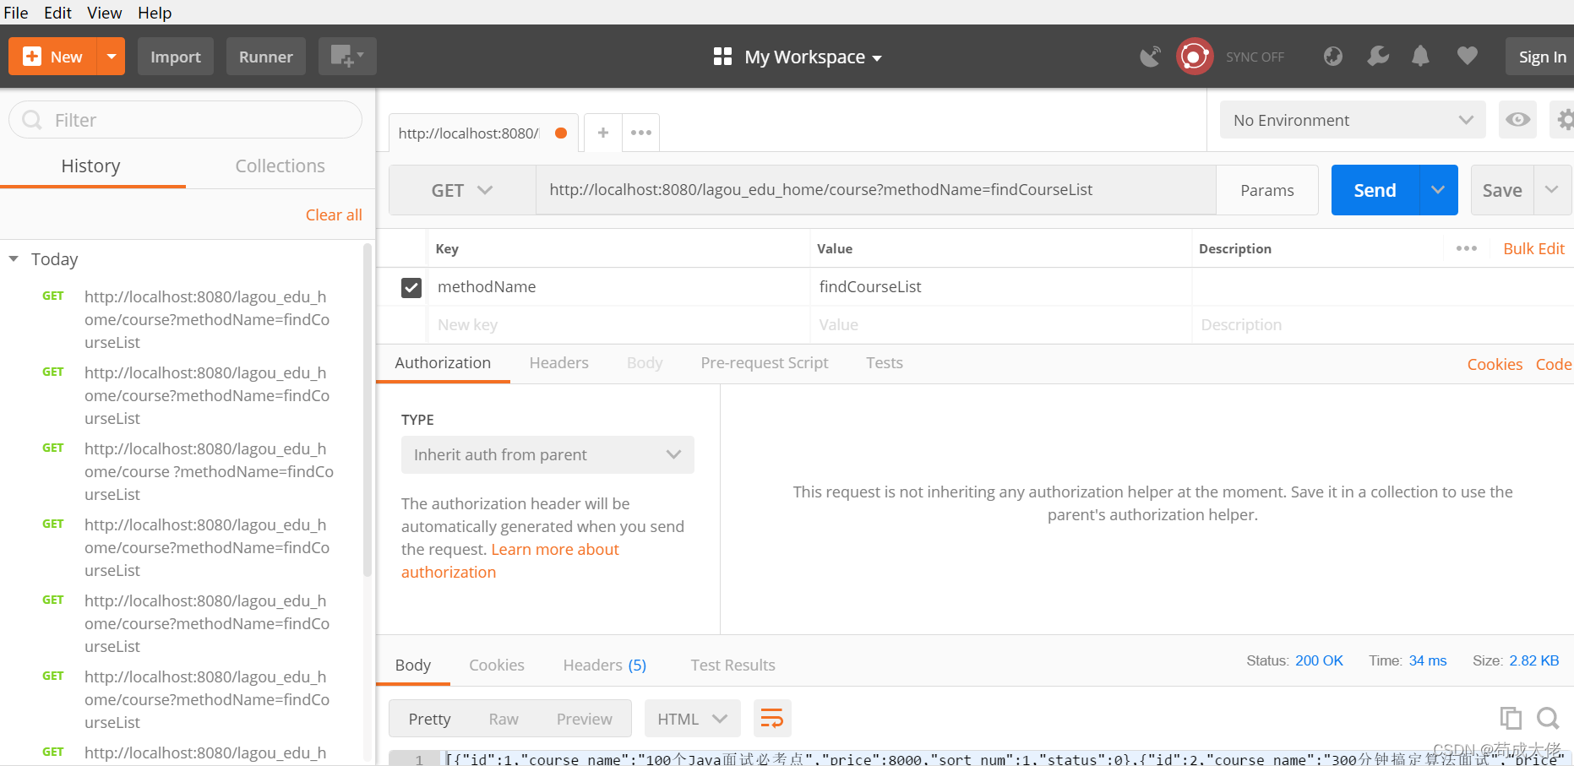The image size is (1574, 766).
Task: Select response Cookies tab
Action: coord(497,665)
